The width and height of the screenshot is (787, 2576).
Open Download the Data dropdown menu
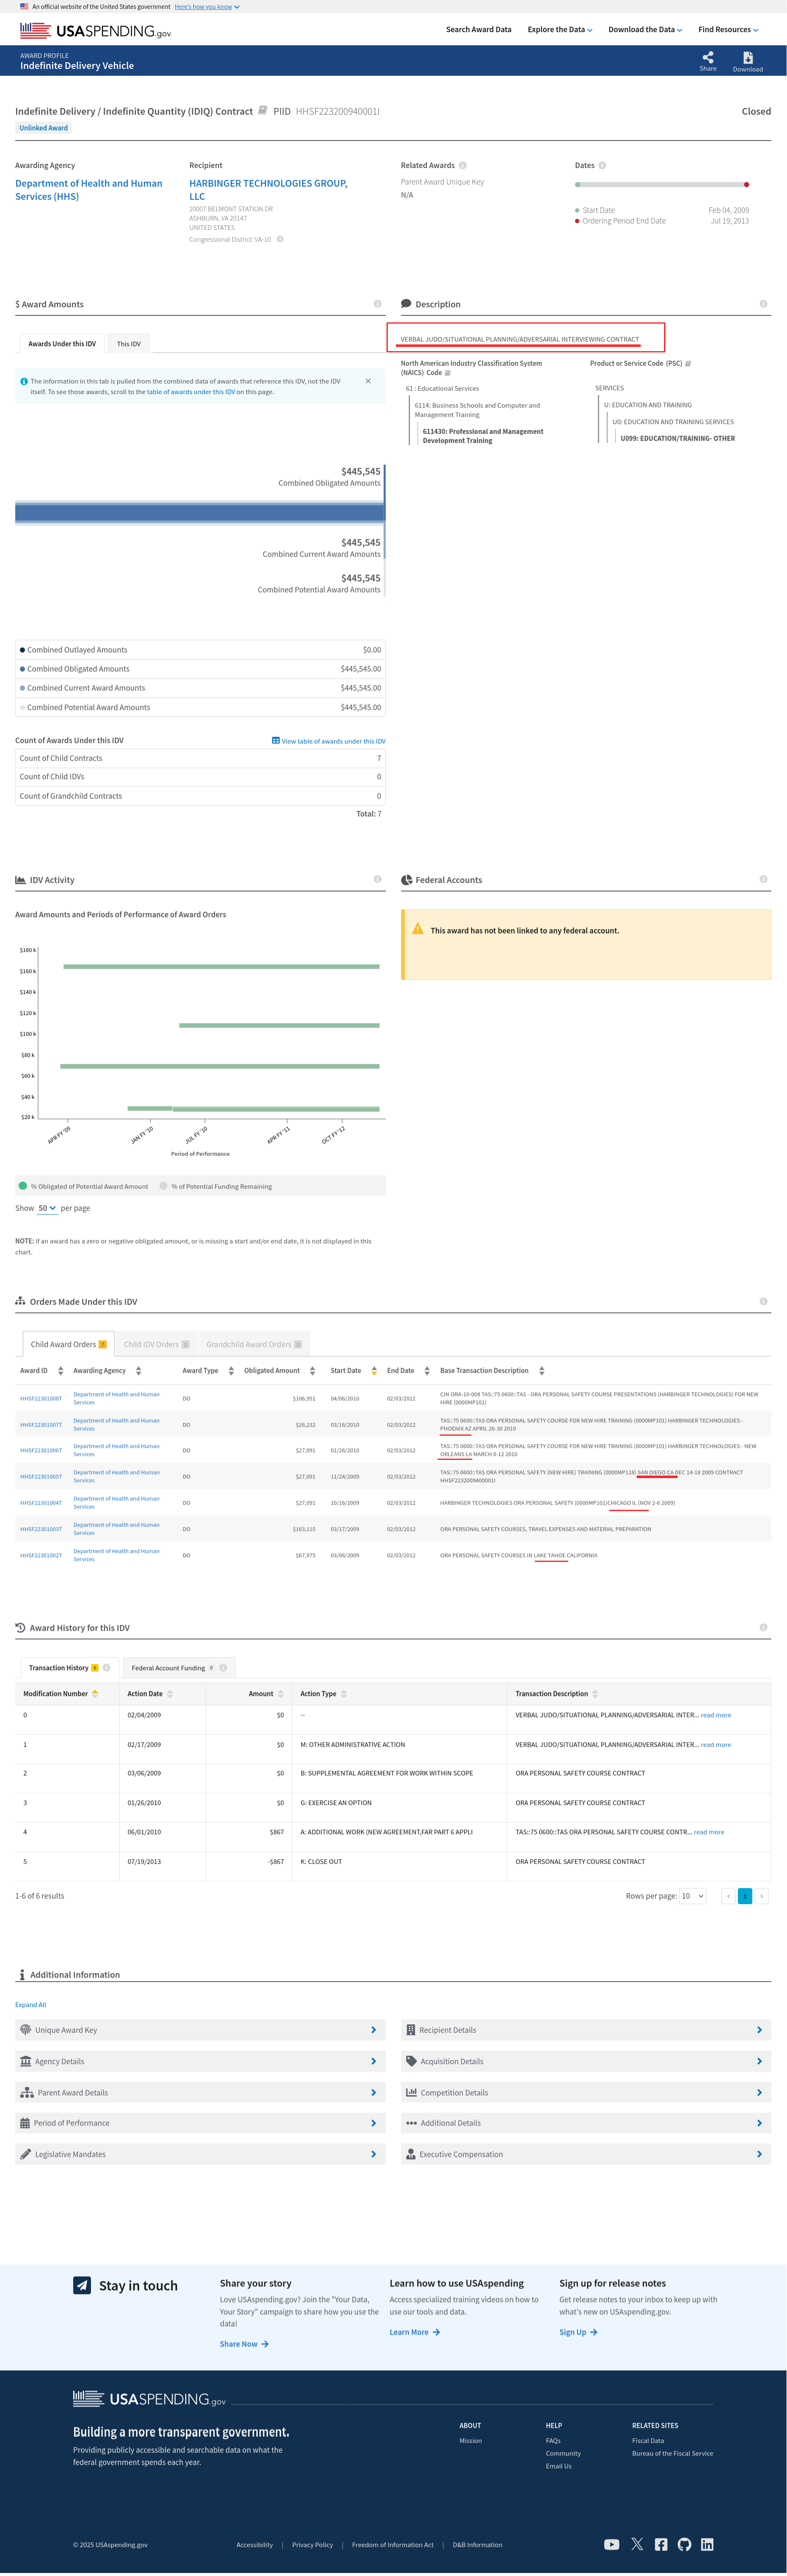tap(645, 30)
